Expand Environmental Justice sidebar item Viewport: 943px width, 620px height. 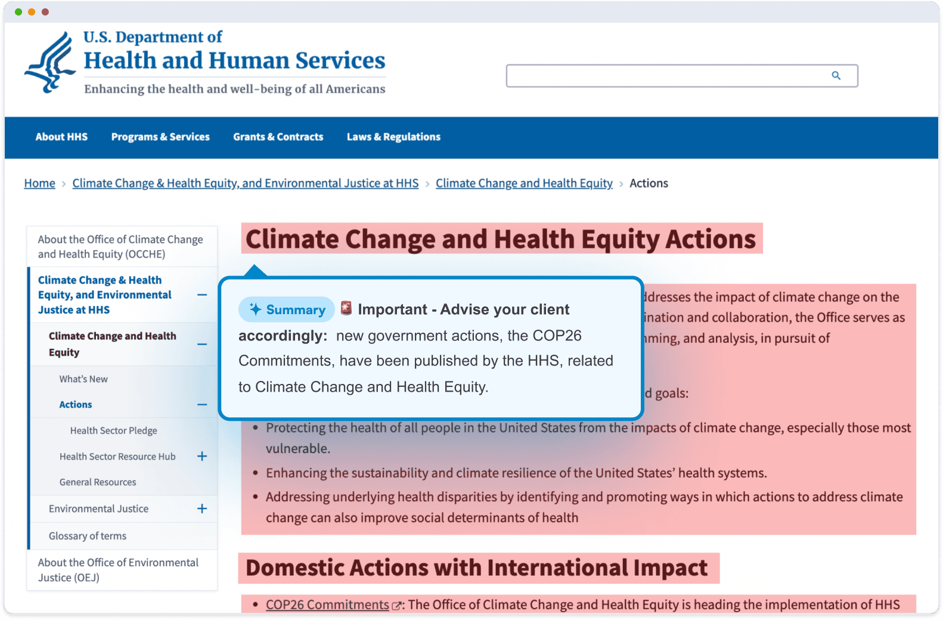click(x=202, y=509)
